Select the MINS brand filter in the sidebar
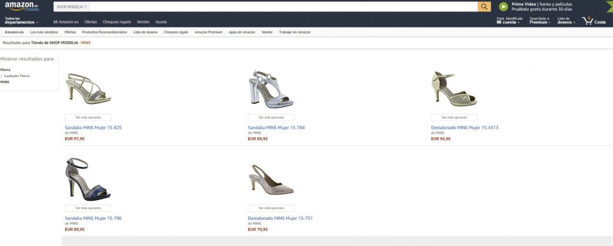613x246 pixels. [5, 82]
